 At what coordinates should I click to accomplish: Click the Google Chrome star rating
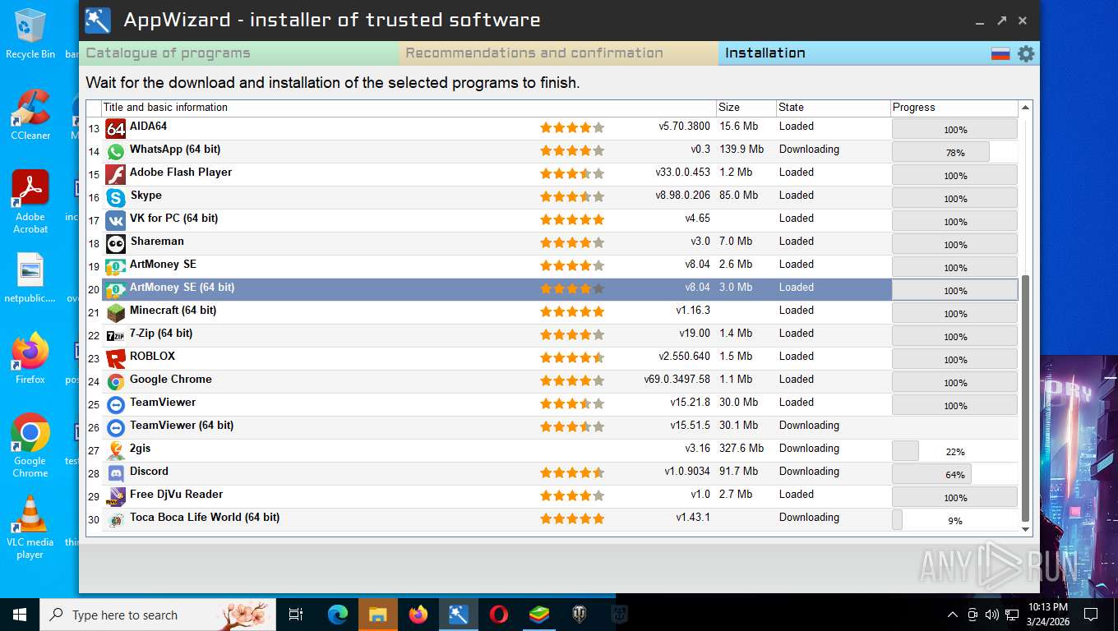[572, 381]
